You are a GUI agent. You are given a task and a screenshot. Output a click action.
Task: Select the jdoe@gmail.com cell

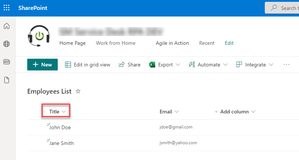tap(176, 127)
